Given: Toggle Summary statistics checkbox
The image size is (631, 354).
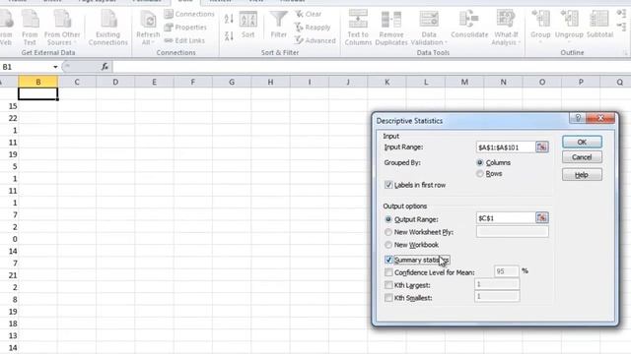Looking at the screenshot, I should click(388, 260).
